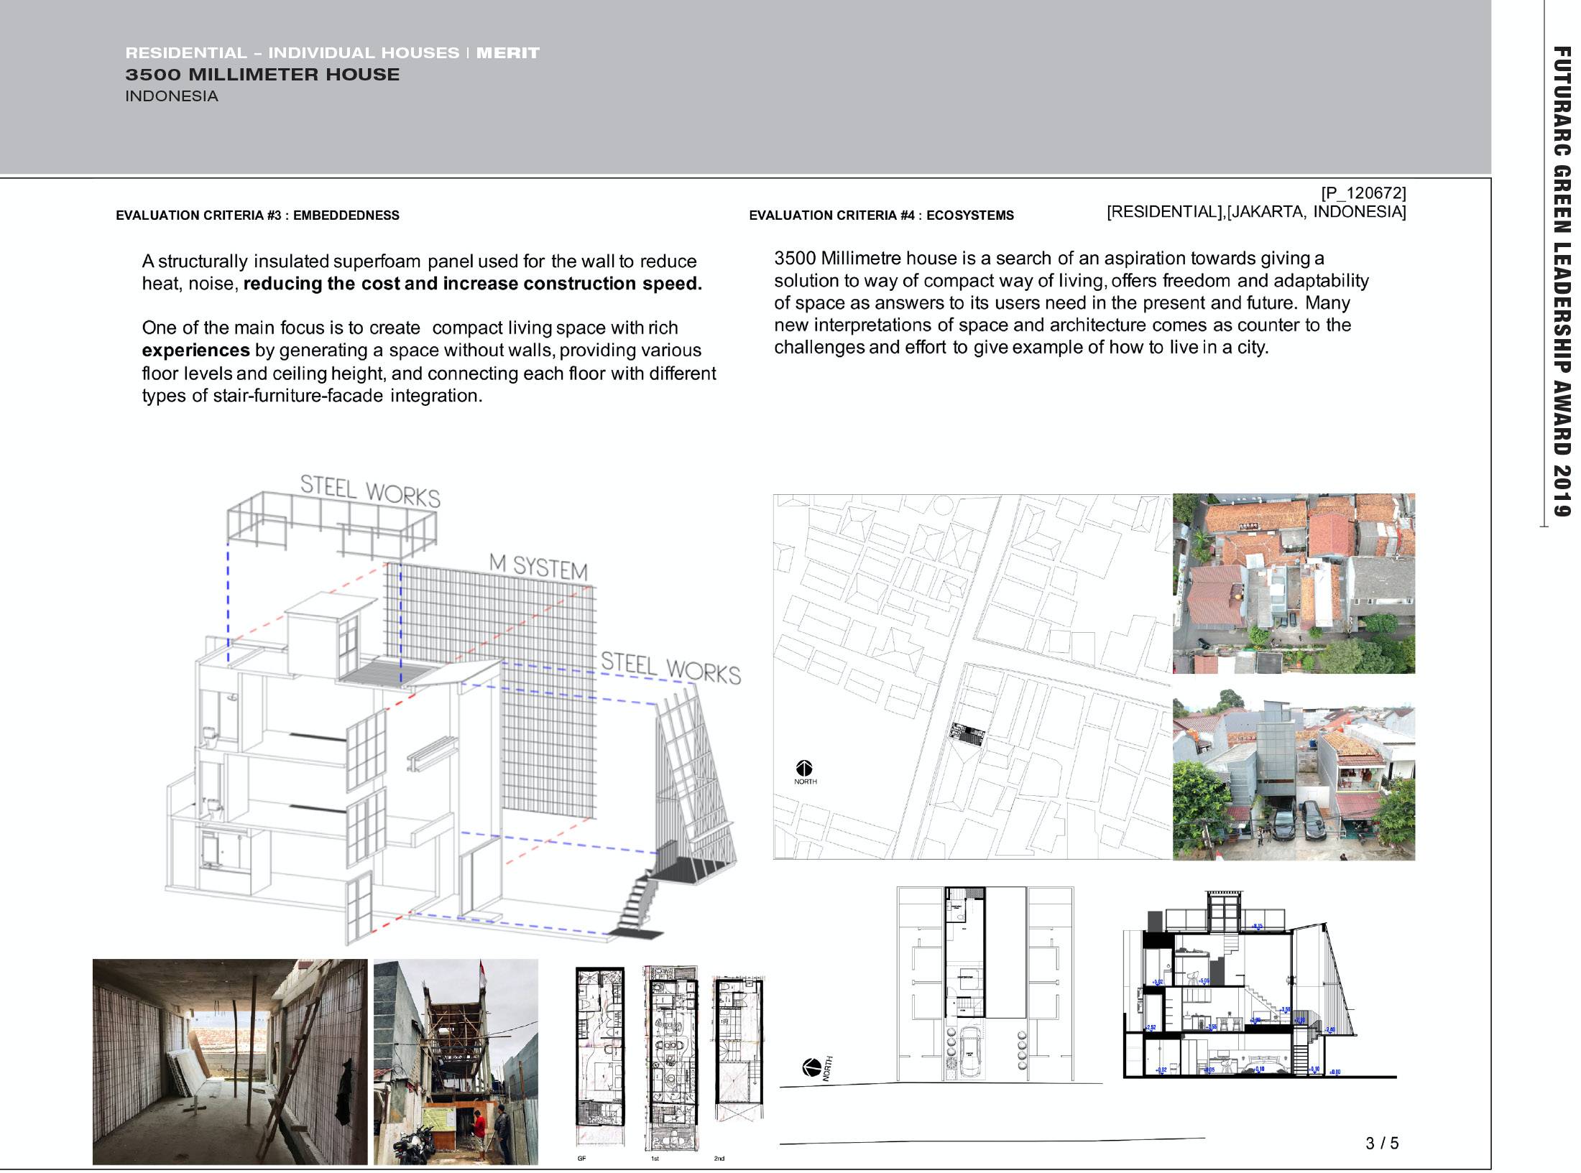The width and height of the screenshot is (1581, 1173).
Task: Click the project code '[P_120672]'
Action: [x=1363, y=193]
